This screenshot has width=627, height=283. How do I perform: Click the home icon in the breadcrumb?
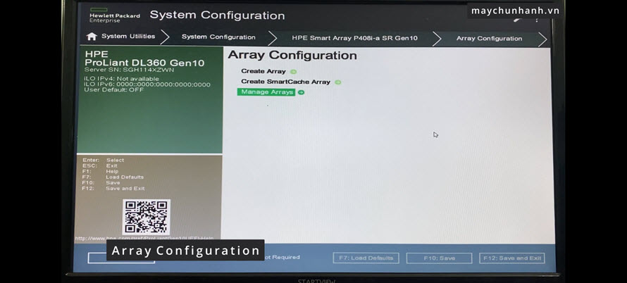pos(92,37)
